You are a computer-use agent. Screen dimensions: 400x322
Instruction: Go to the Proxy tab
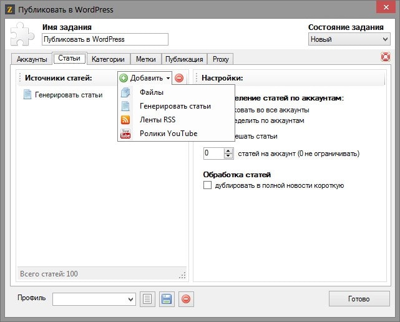220,59
